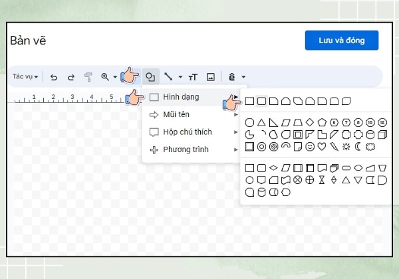The height and width of the screenshot is (279, 399).
Task: Insert the pentagon shape
Action: [322, 122]
